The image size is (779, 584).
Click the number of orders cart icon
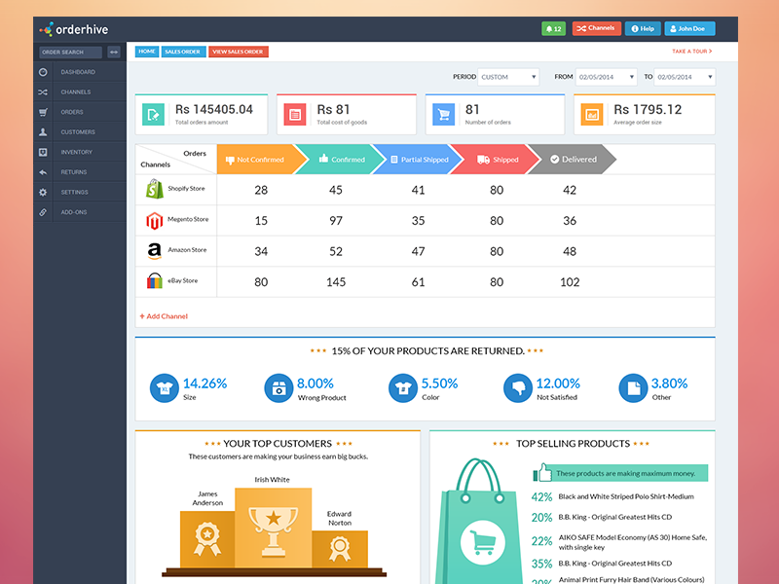[444, 115]
